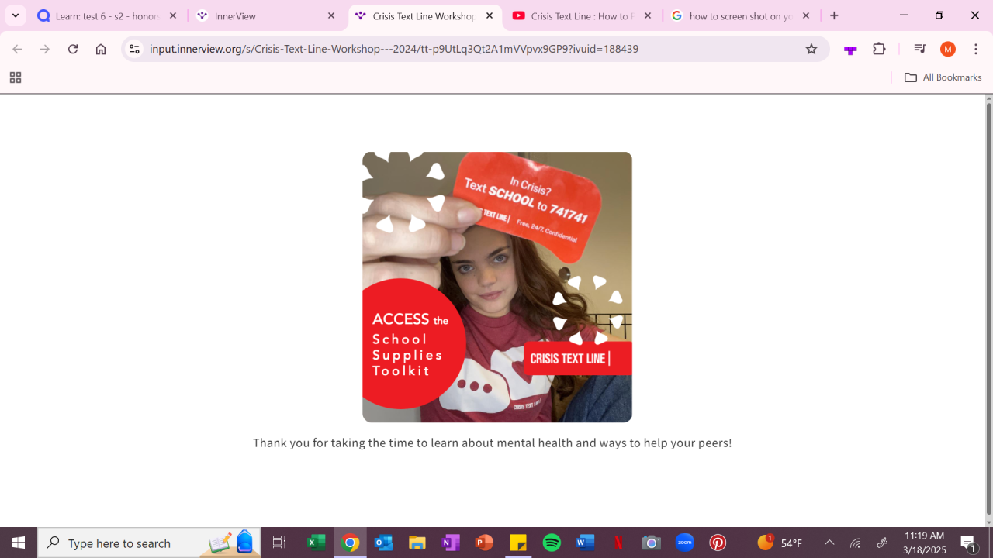Bookmark this page with the star icon

pyautogui.click(x=811, y=49)
